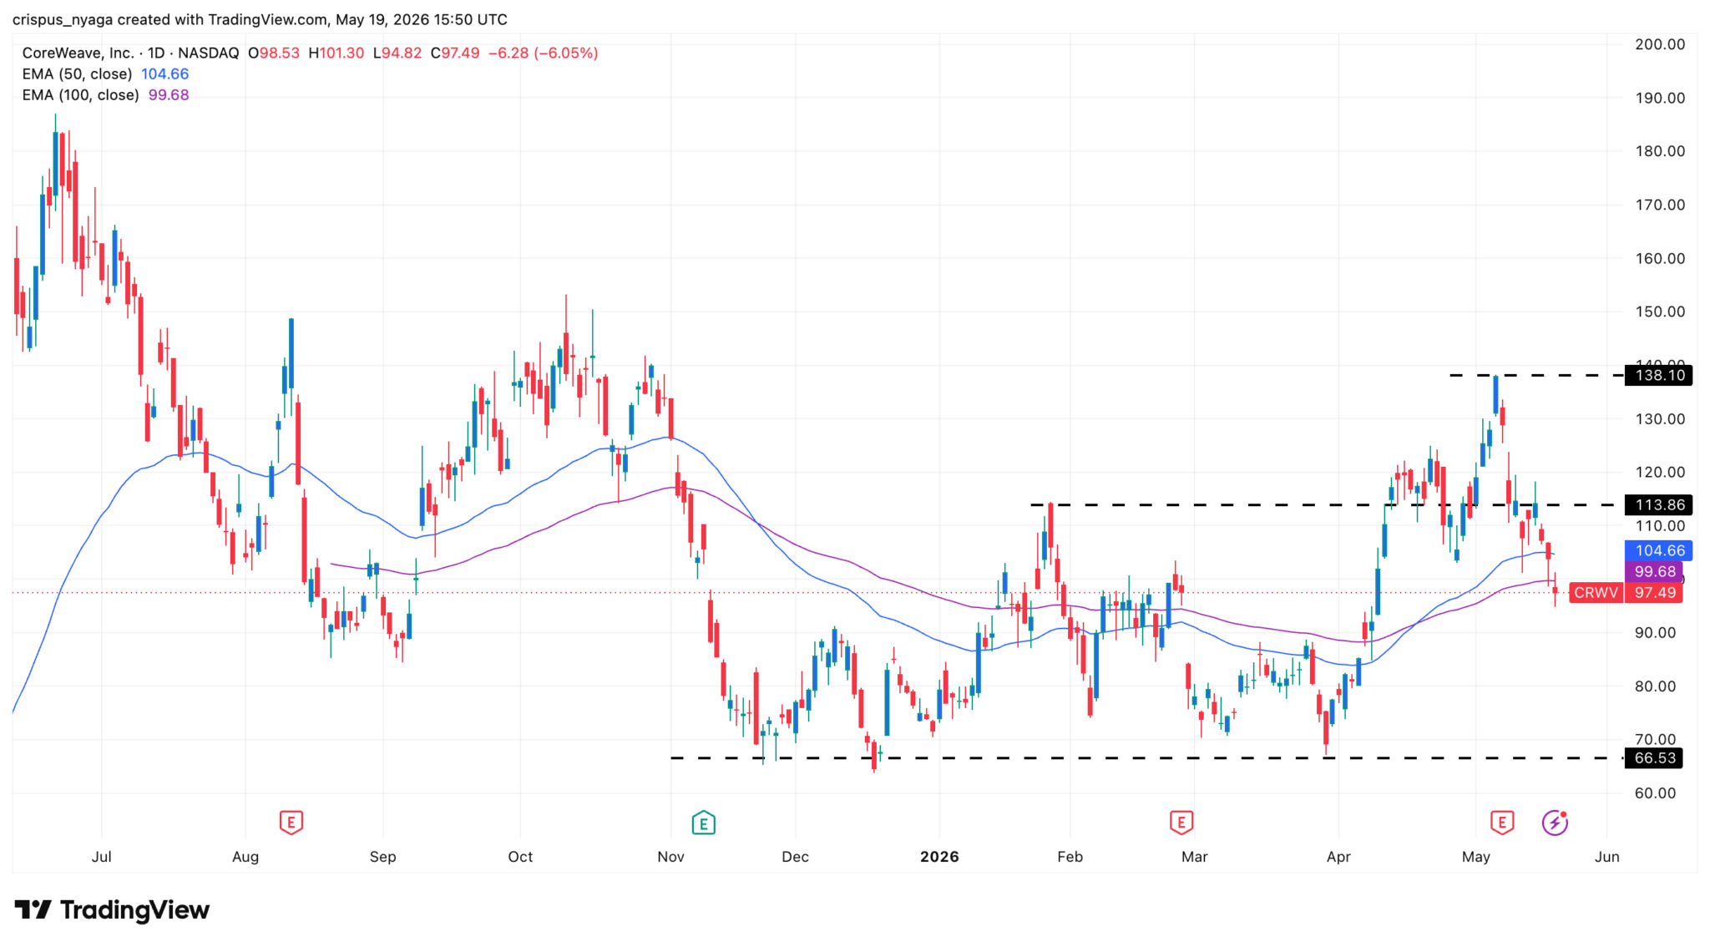Click the purple lightning bolt event icon
Screen dimensions: 1710x947
tap(1555, 823)
